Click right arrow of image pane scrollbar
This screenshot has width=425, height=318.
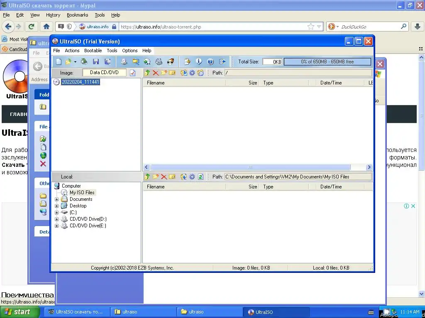point(369,167)
